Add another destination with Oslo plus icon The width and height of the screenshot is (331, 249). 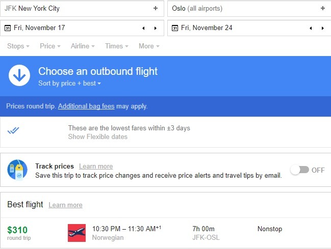(322, 8)
